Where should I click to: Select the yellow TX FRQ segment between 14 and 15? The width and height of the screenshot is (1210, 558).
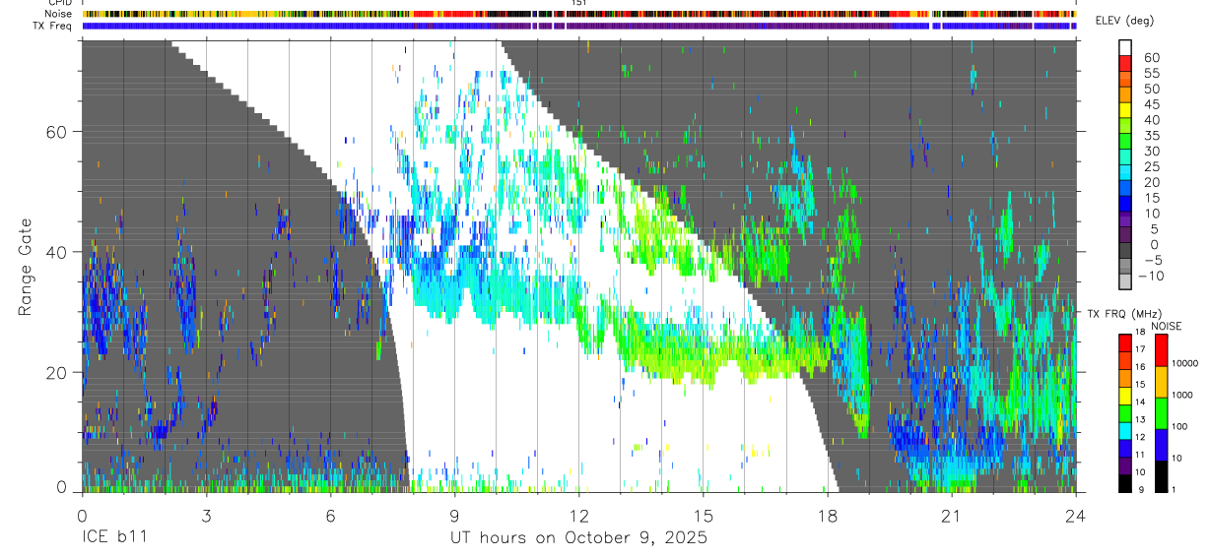(x=1125, y=395)
